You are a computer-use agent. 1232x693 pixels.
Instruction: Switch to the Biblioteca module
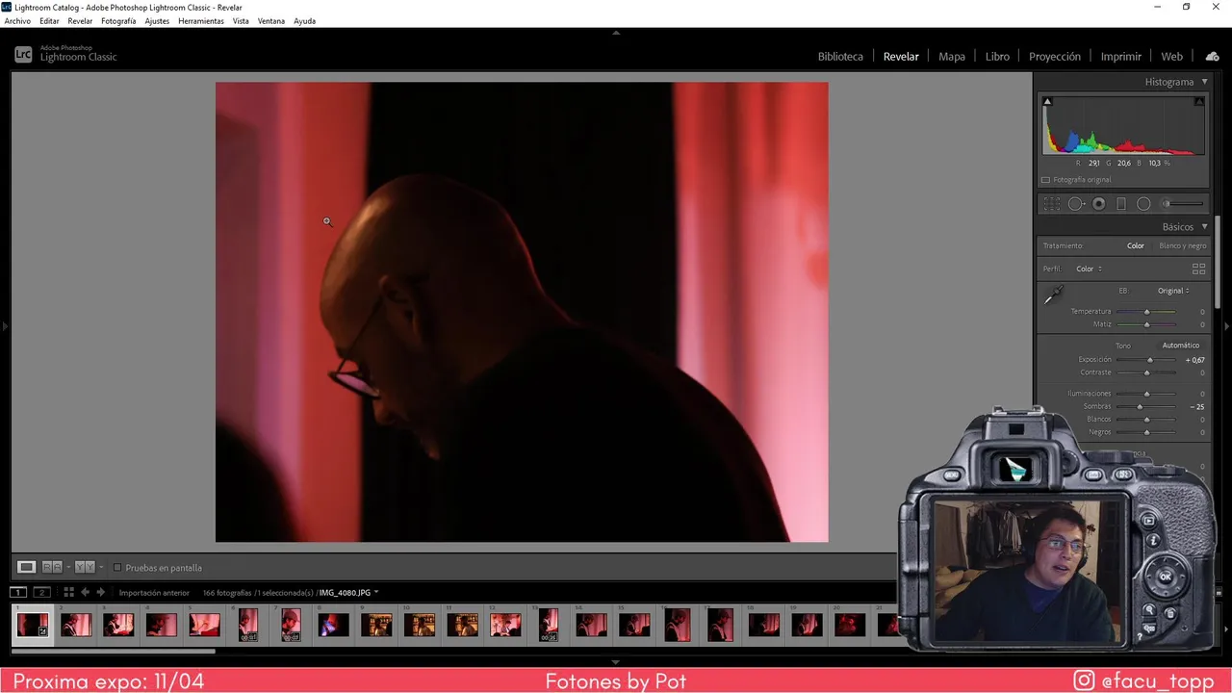[x=840, y=57]
